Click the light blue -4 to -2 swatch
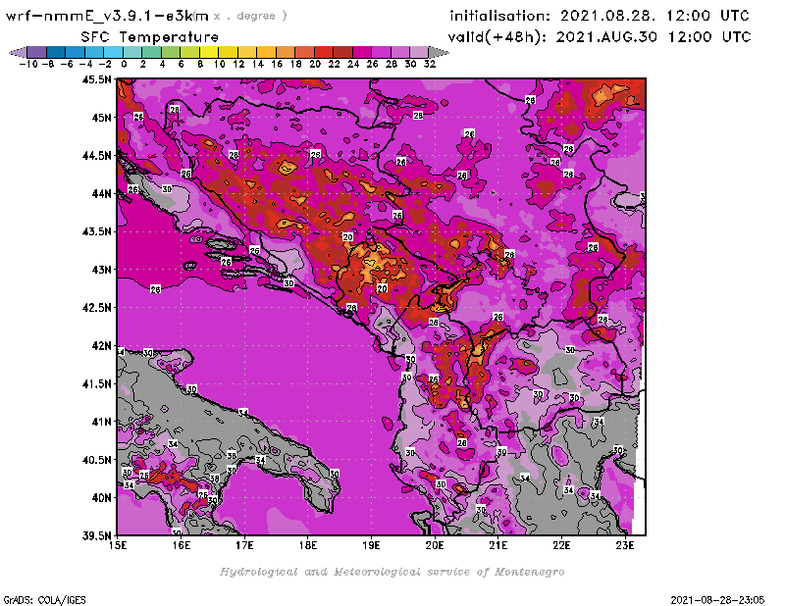Screen dimensions: 785x606 93,53
